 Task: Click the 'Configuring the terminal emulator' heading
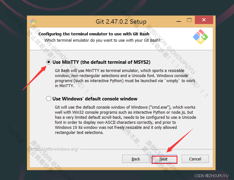coord(94,34)
